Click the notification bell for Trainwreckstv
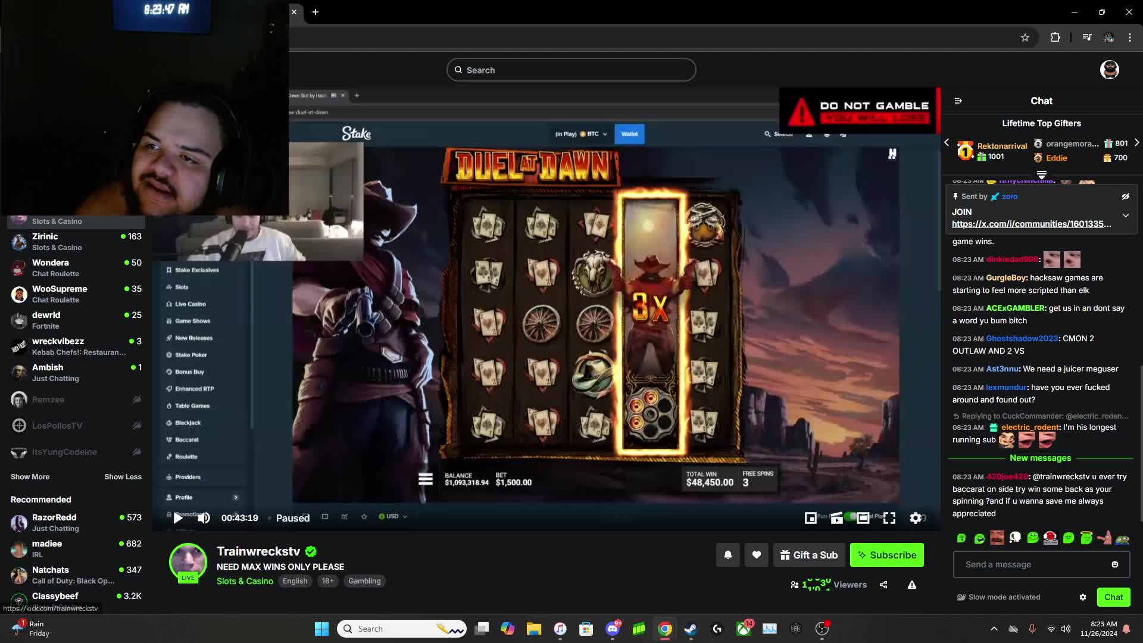The height and width of the screenshot is (643, 1143). click(x=727, y=555)
